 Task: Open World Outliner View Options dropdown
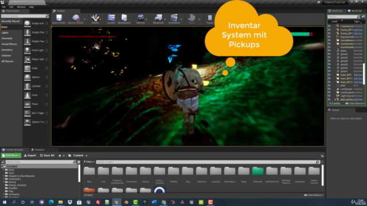355,104
